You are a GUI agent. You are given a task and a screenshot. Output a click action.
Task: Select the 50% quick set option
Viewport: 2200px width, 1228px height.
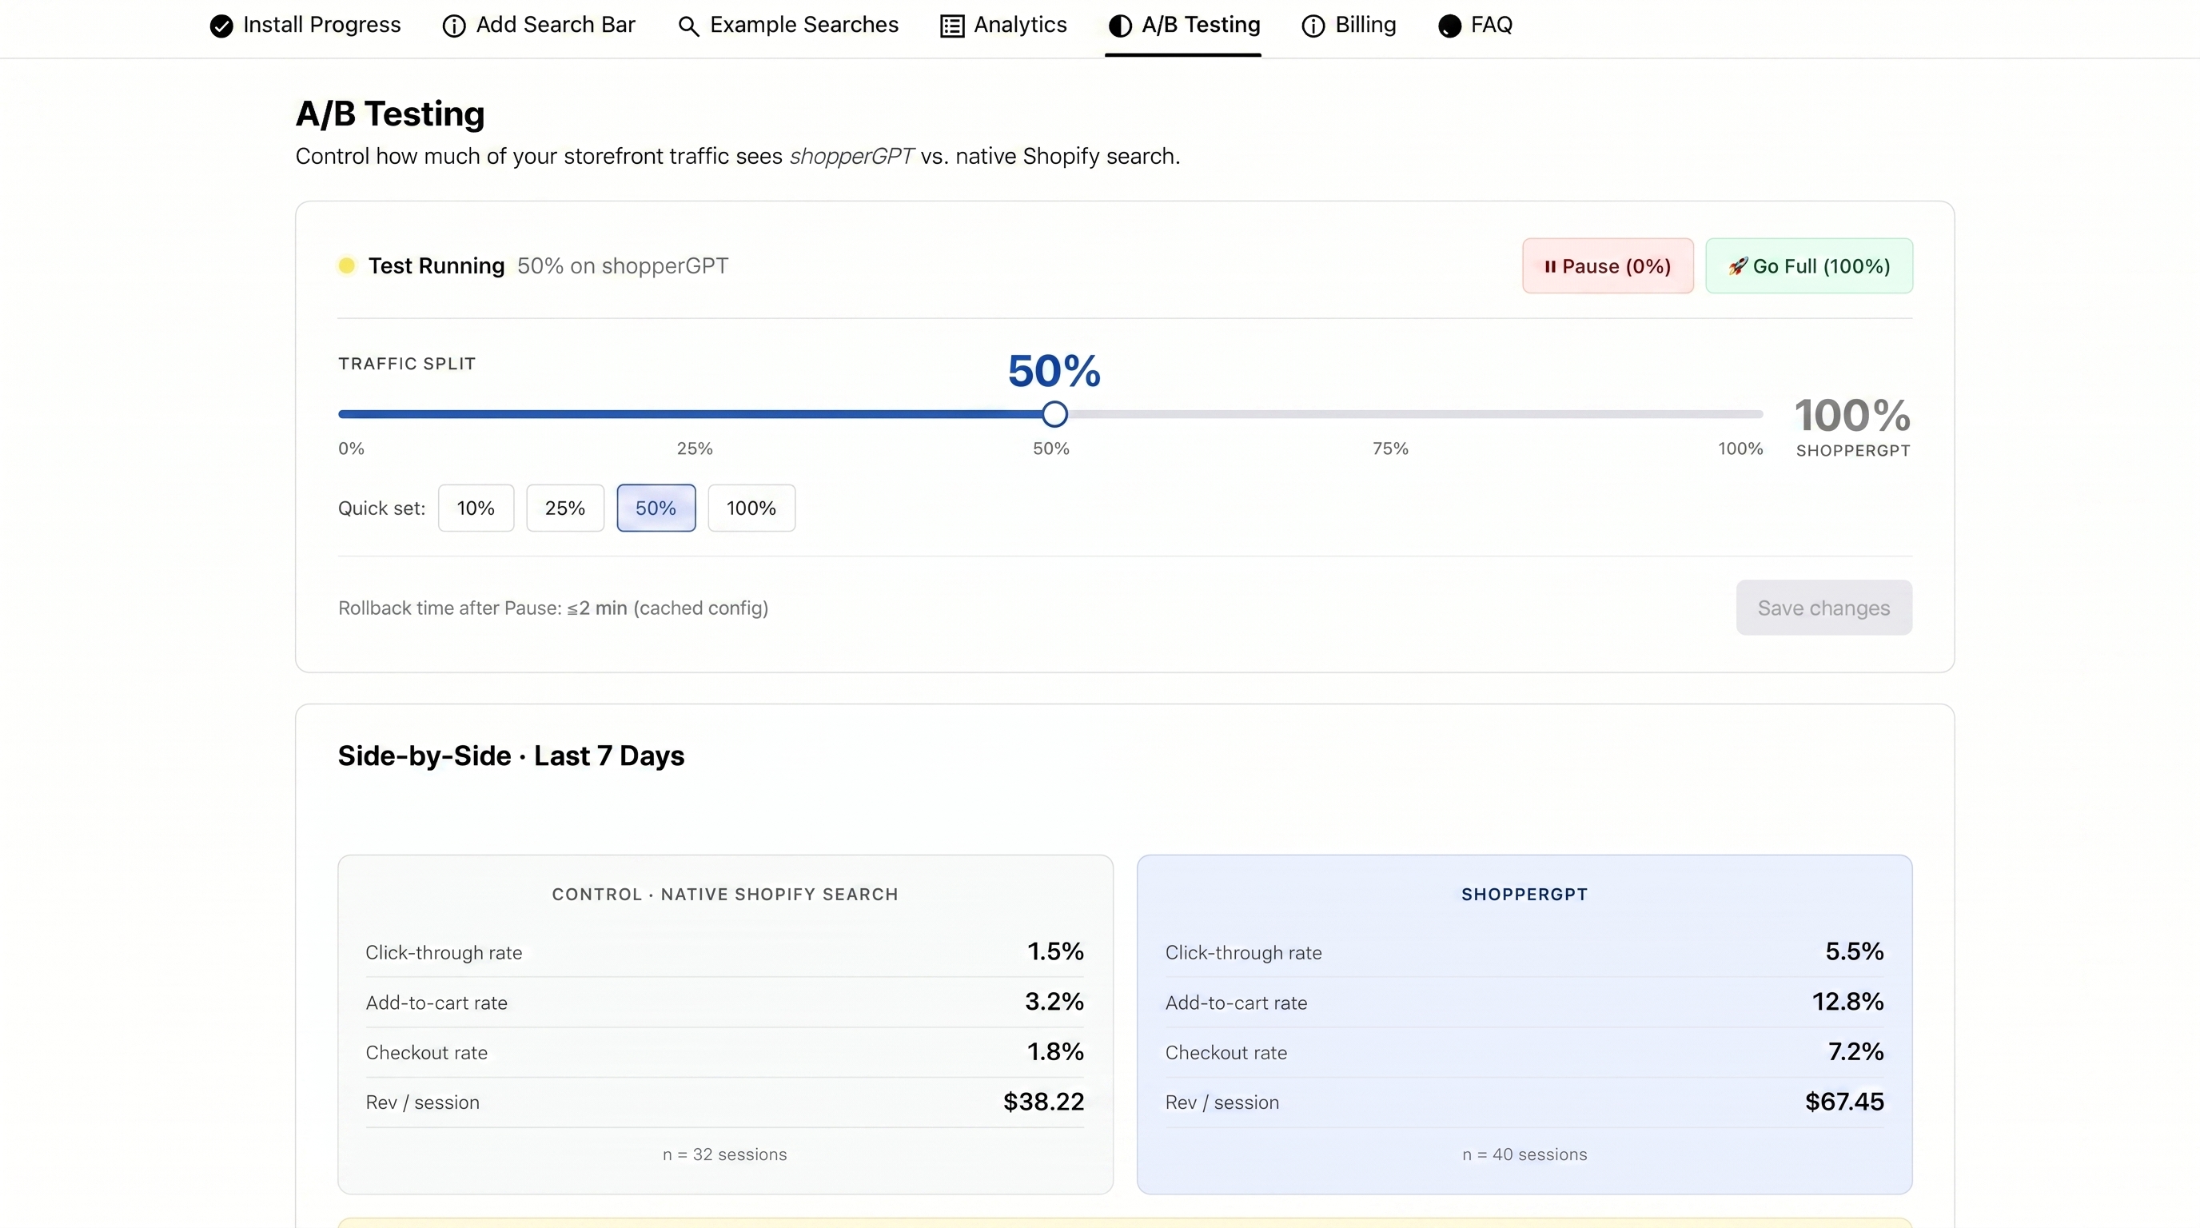click(656, 508)
